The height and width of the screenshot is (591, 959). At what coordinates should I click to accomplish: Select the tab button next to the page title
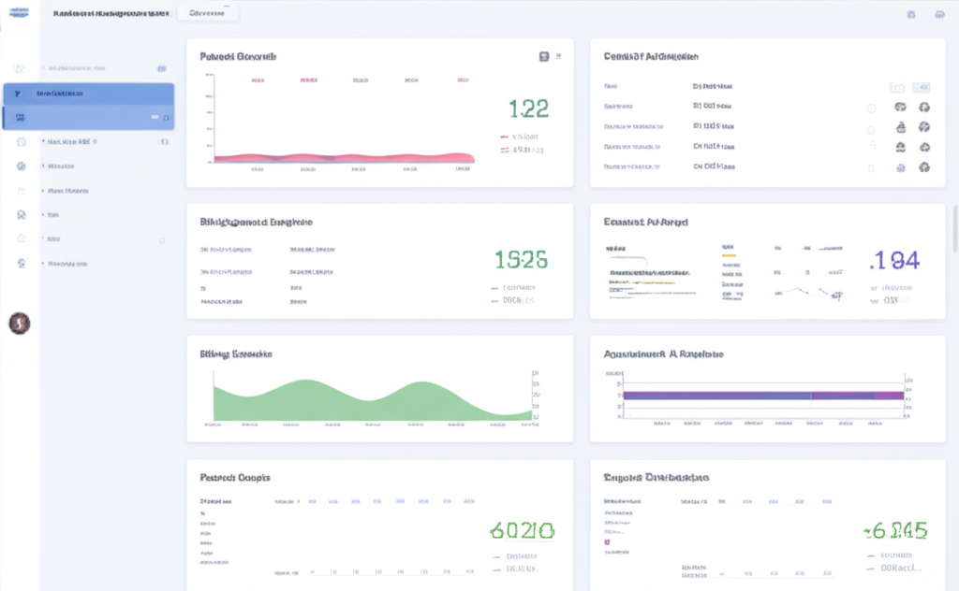tap(207, 14)
